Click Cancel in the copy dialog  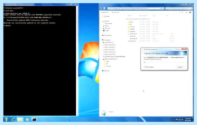[180, 67]
